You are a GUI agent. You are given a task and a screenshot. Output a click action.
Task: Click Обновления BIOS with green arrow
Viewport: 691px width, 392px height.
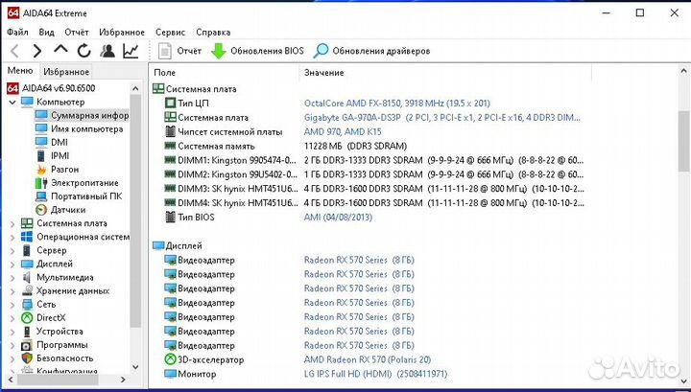click(257, 51)
